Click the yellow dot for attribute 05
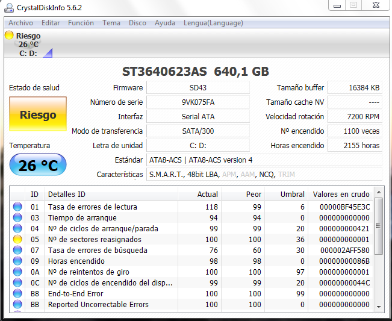The image size is (392, 321). (x=17, y=239)
